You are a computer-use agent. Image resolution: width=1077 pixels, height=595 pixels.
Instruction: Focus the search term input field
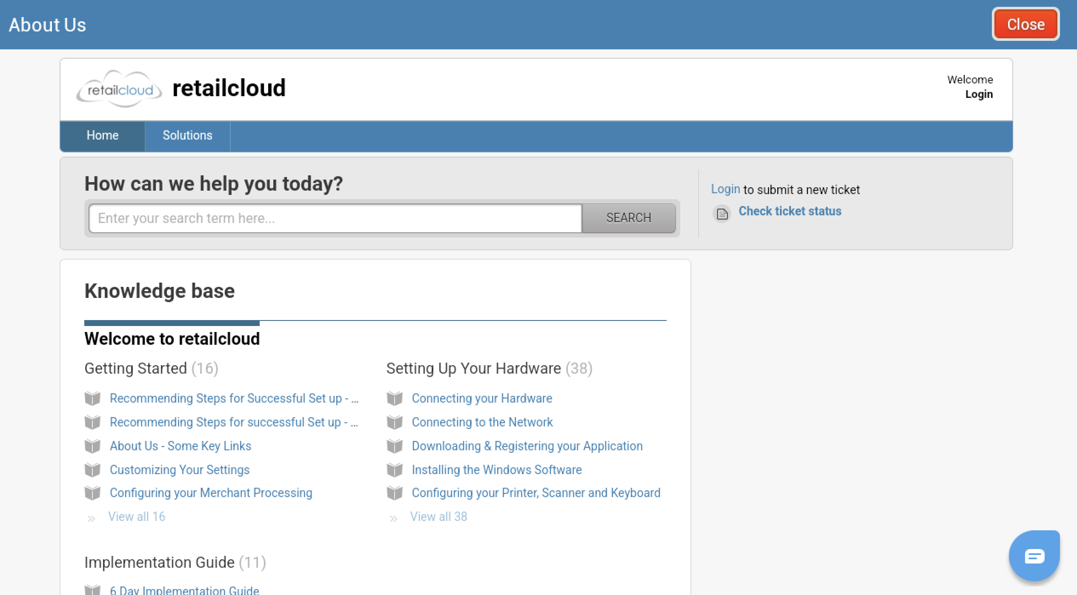coord(335,218)
